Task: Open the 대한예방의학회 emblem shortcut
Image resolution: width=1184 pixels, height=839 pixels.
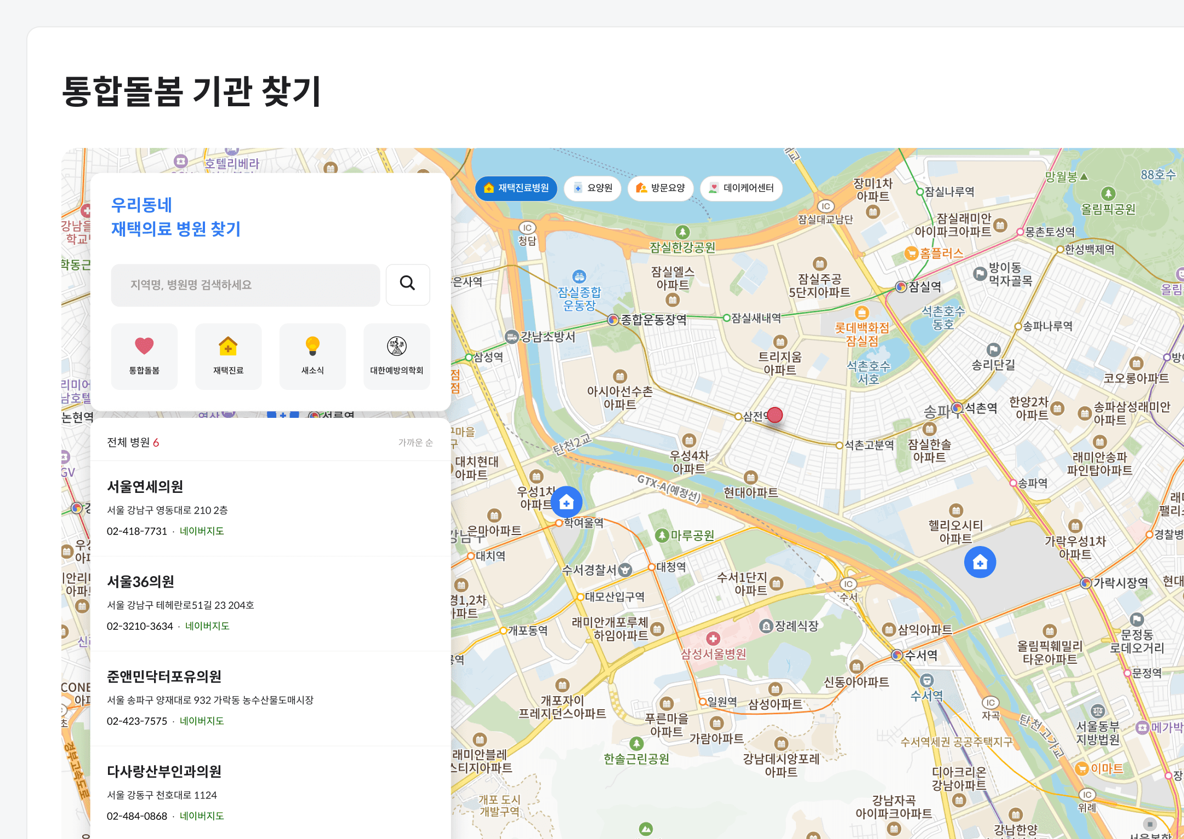Action: [396, 356]
